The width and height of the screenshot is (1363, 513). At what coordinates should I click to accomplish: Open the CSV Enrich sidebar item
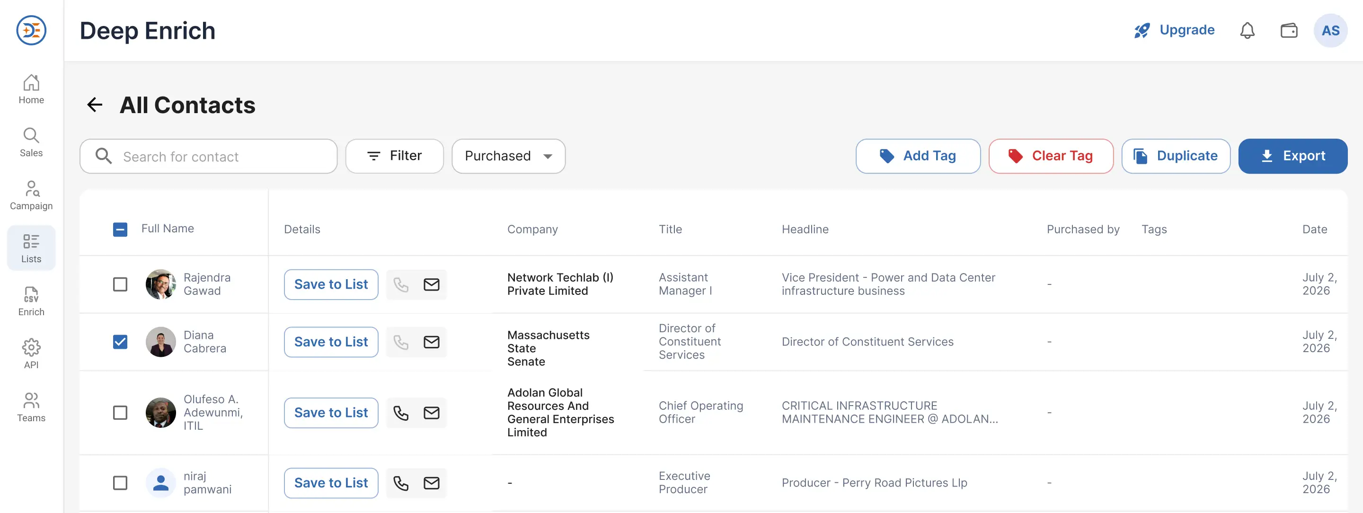click(x=31, y=301)
